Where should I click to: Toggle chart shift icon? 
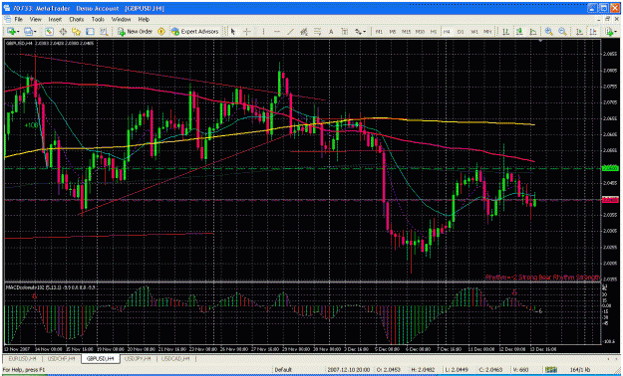[593, 32]
